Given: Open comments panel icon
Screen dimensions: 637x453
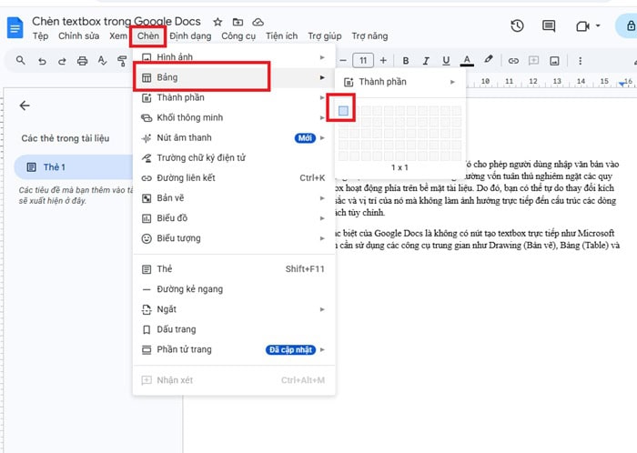Looking at the screenshot, I should tap(549, 26).
